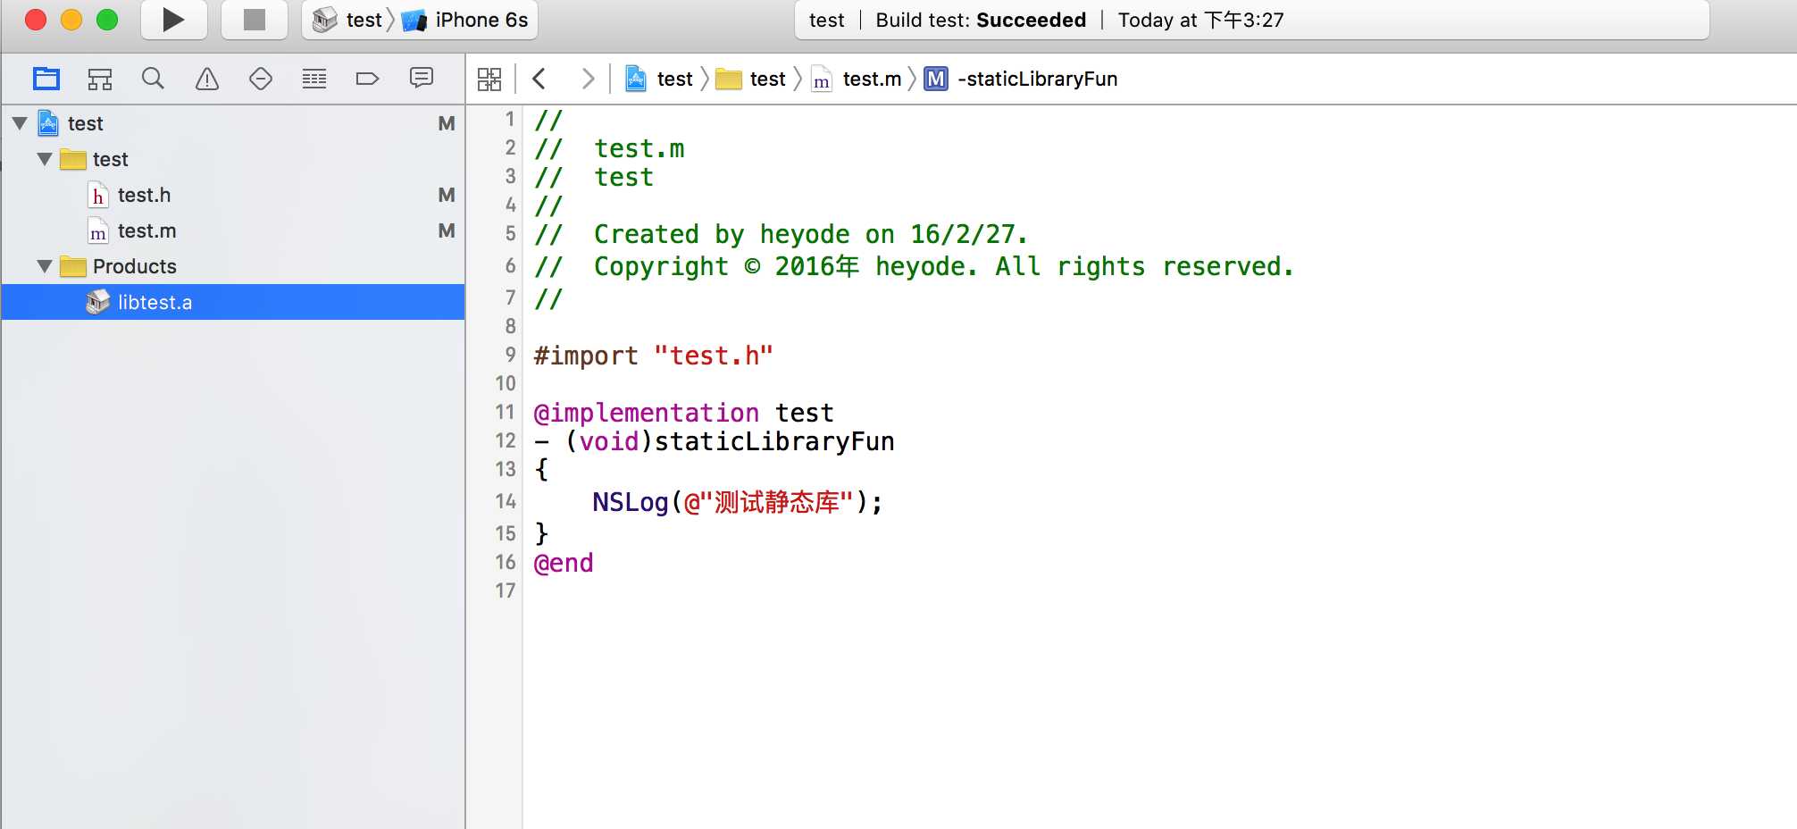
Task: Click test project in jump bar
Action: pos(659,79)
